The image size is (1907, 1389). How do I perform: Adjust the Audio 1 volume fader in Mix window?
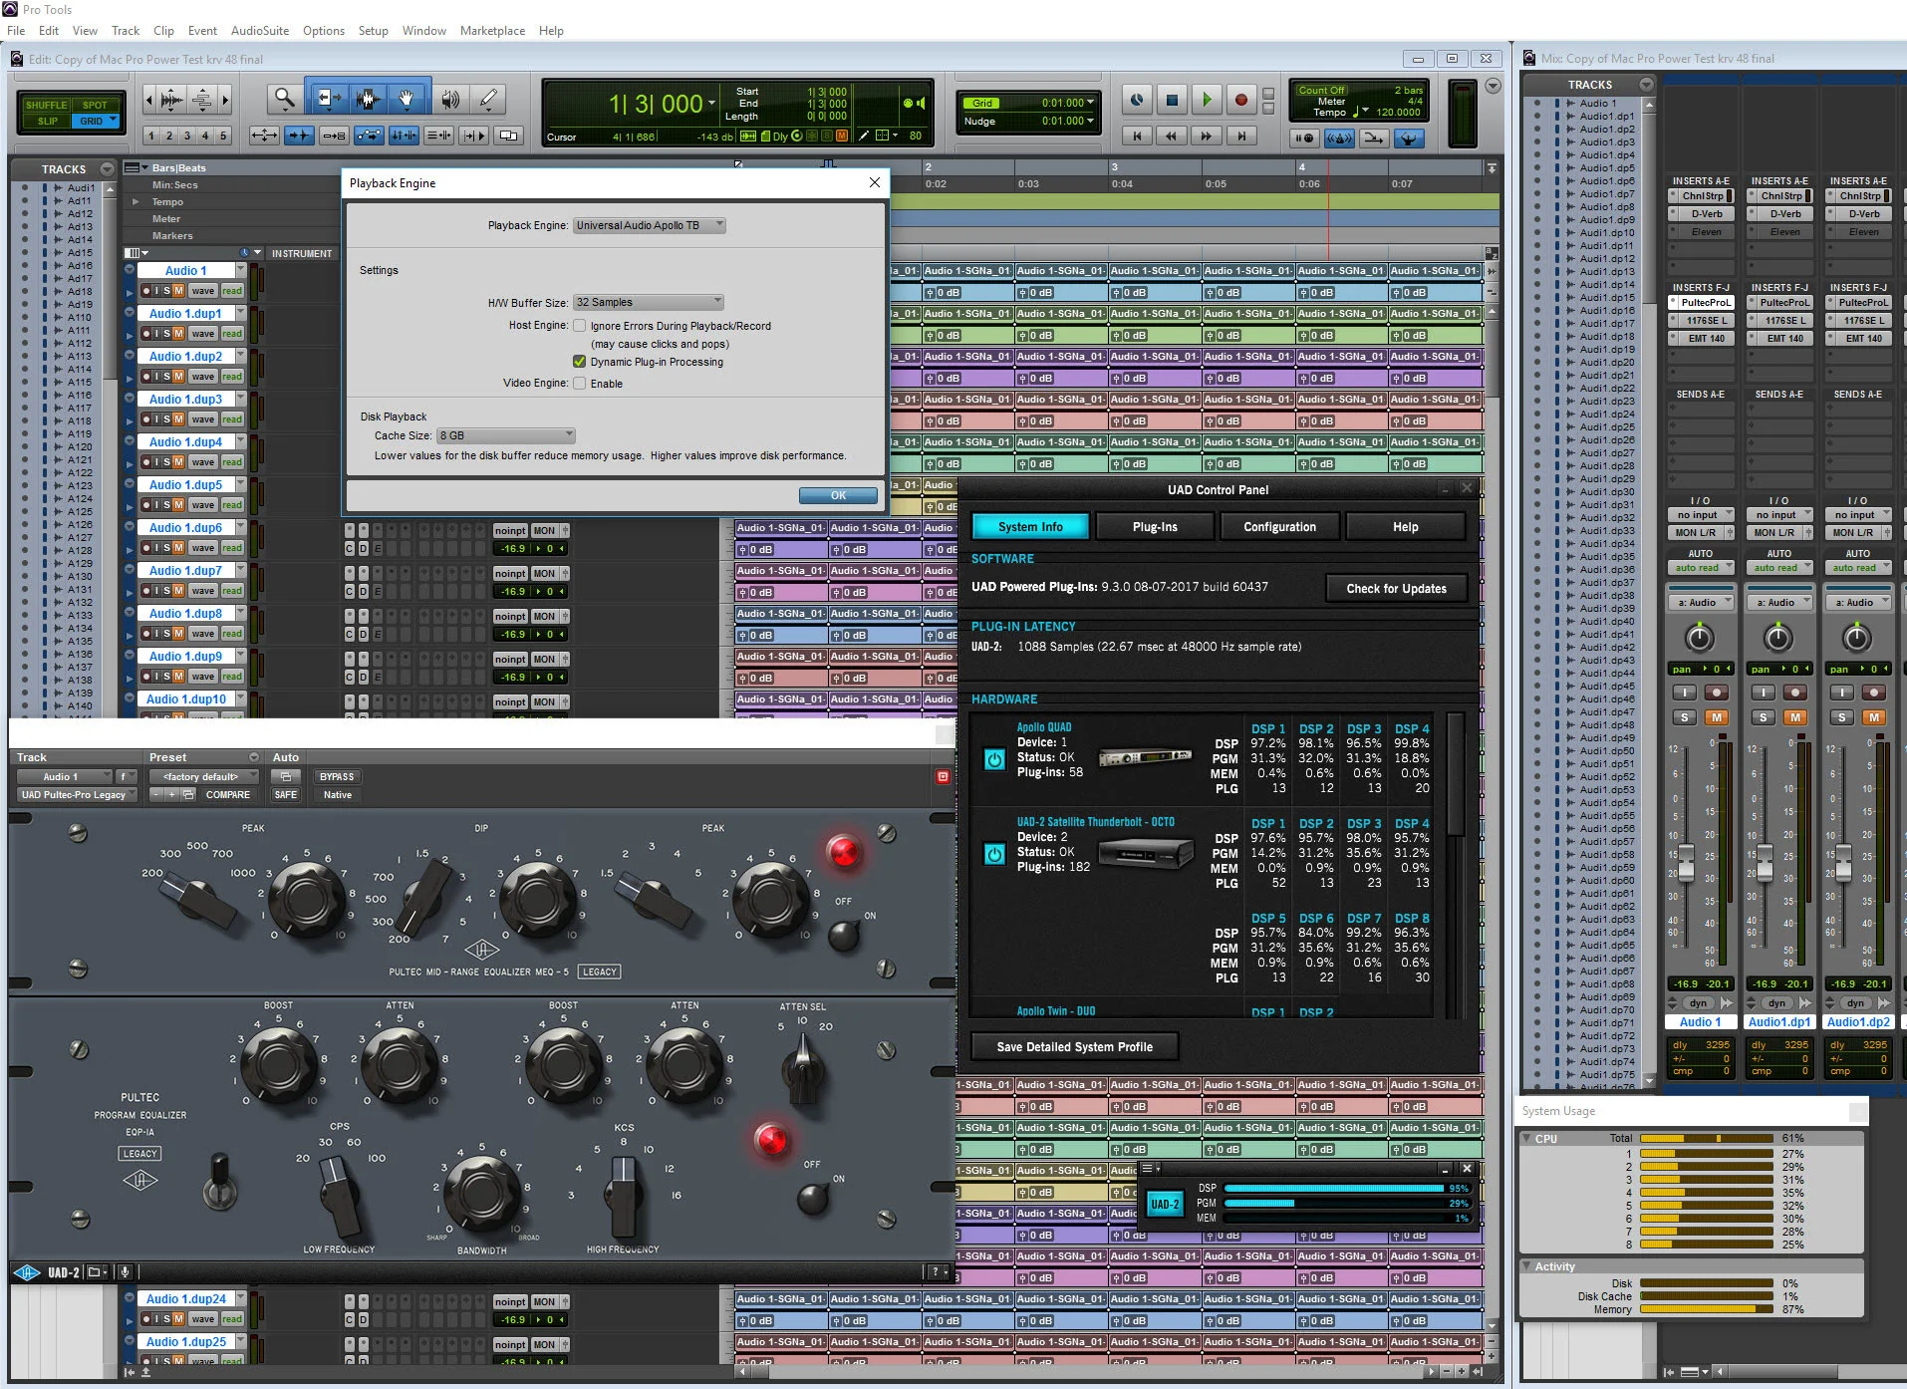click(x=1686, y=862)
